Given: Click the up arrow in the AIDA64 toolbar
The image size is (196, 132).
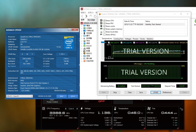Looking at the screenshot, I should pyautogui.click(x=91, y=16).
